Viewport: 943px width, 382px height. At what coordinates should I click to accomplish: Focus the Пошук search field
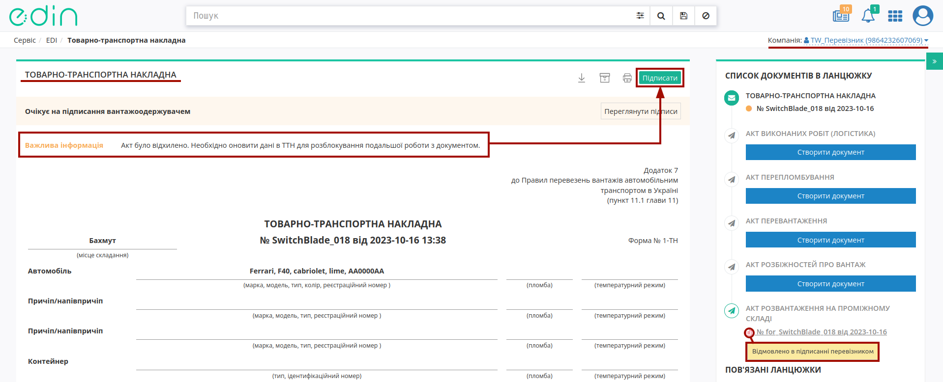409,16
